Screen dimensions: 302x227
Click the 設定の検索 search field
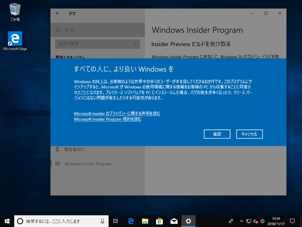[98, 44]
